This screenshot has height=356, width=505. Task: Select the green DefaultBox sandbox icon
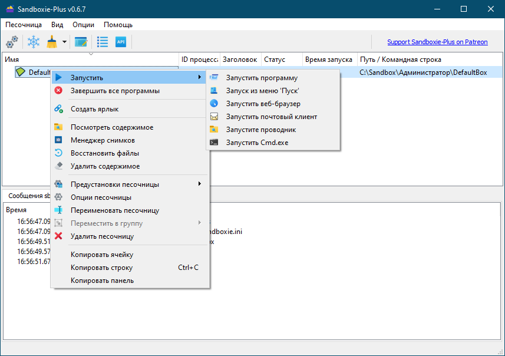pyautogui.click(x=21, y=72)
